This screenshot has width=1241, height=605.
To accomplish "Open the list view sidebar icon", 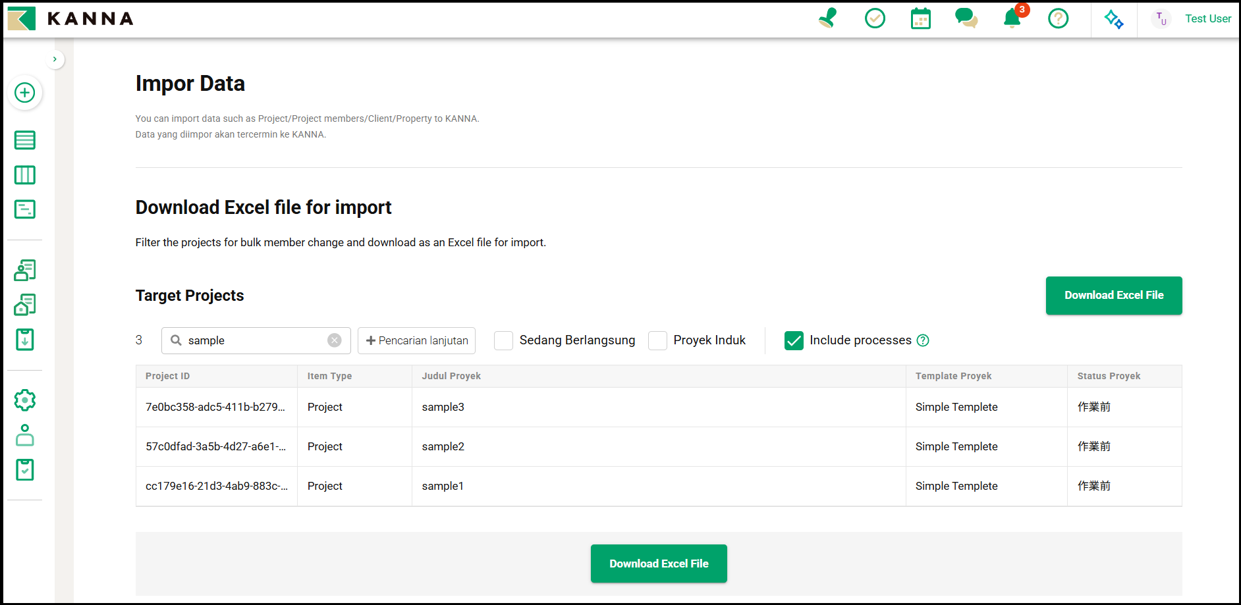I will pos(25,140).
